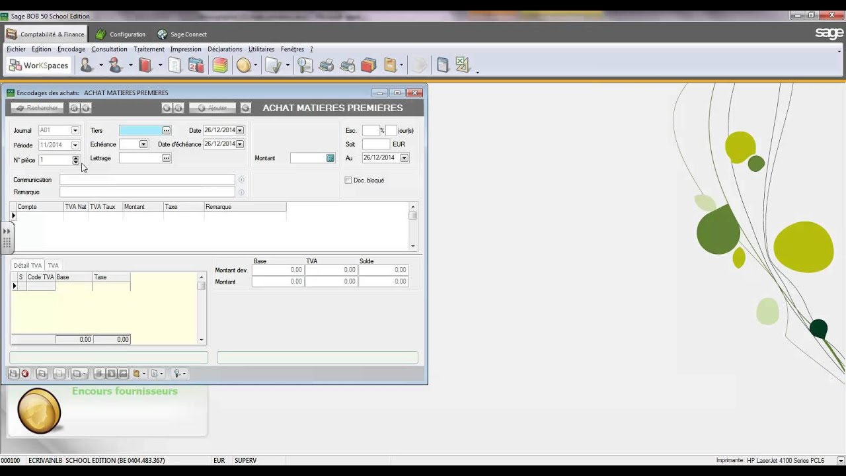Click the orange notebook toolbar icon

(x=390, y=65)
